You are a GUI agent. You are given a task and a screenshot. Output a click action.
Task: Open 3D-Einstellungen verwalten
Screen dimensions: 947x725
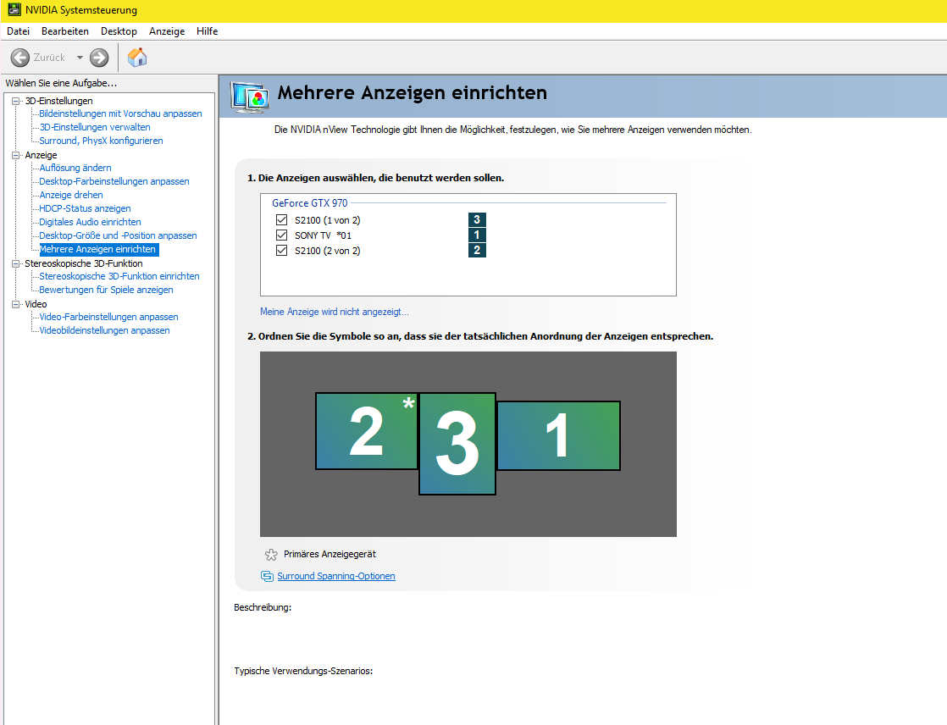[95, 127]
